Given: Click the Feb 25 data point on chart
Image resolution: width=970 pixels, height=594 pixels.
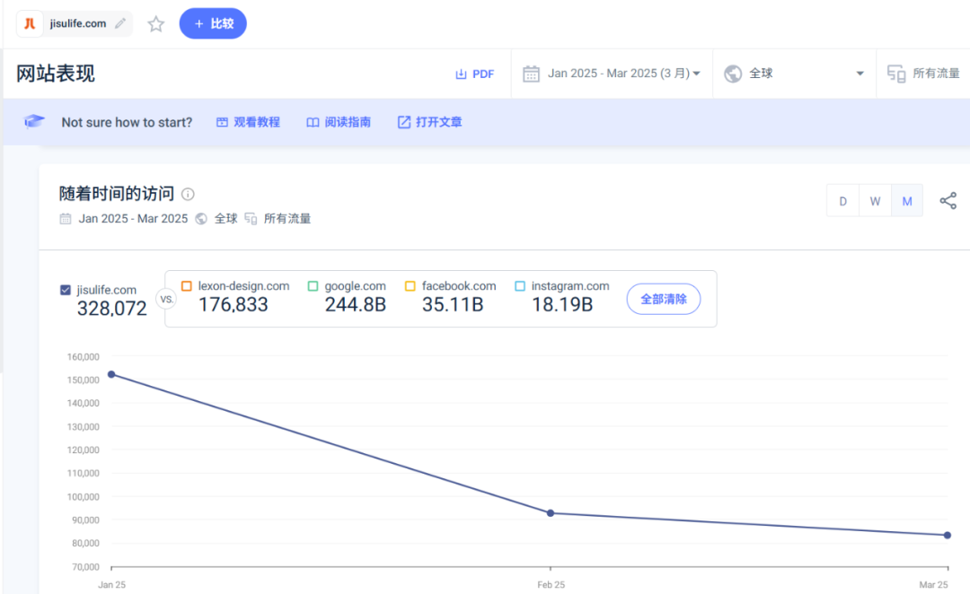Looking at the screenshot, I should click(x=551, y=513).
